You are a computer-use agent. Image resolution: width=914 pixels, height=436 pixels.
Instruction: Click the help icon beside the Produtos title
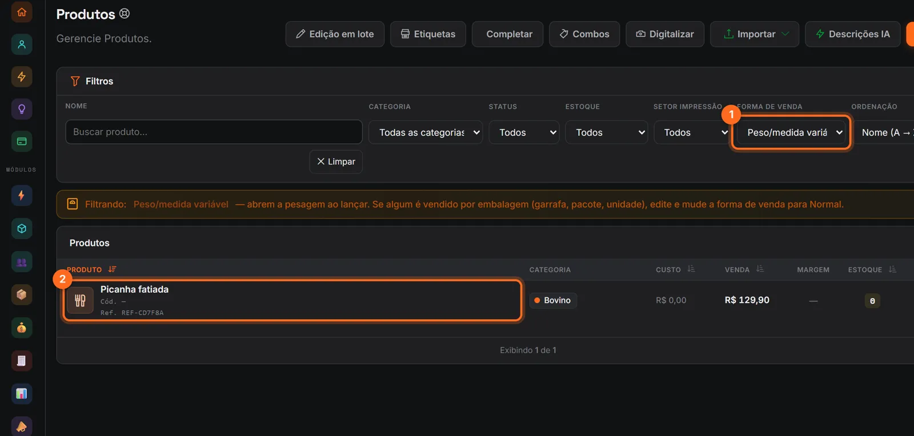pos(125,14)
